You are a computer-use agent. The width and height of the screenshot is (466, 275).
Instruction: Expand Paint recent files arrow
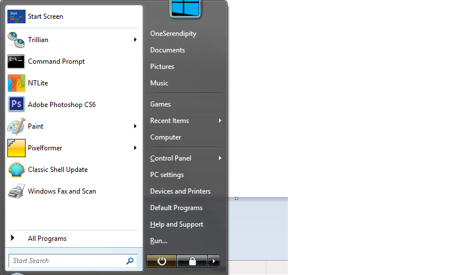click(x=135, y=126)
